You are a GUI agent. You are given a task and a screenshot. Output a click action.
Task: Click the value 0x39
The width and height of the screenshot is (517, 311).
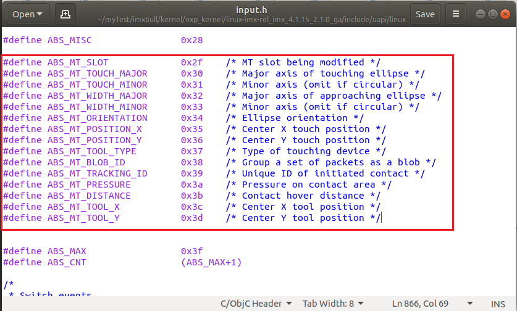[192, 173]
